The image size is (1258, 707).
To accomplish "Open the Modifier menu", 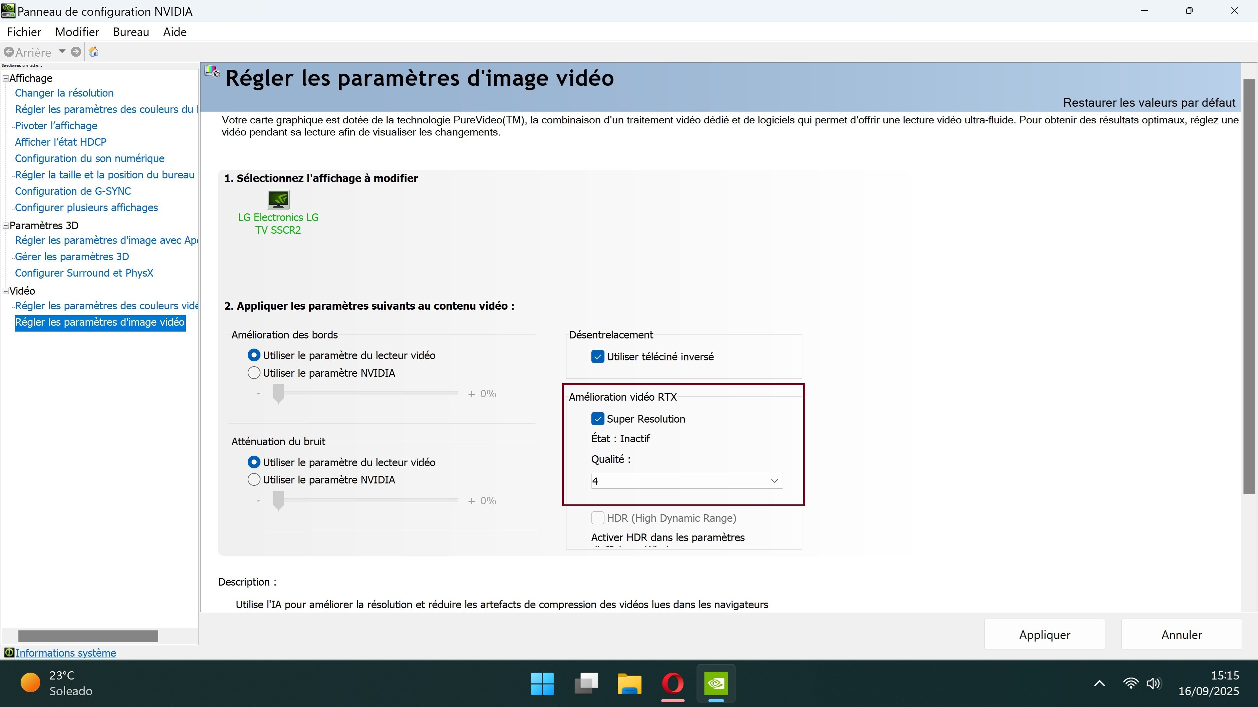I will point(77,32).
